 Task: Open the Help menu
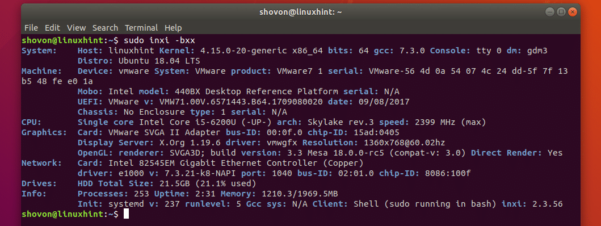coord(173,28)
